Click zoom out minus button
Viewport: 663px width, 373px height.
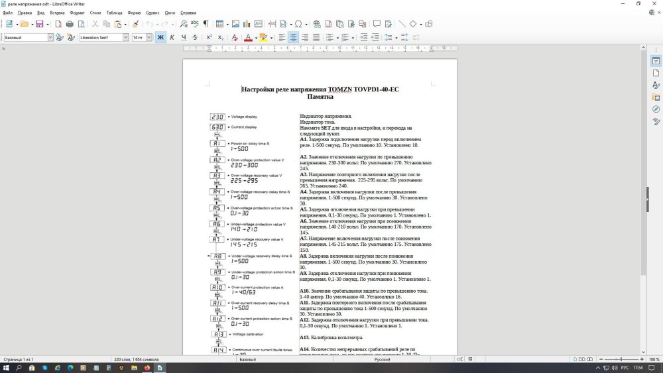[x=601, y=360]
